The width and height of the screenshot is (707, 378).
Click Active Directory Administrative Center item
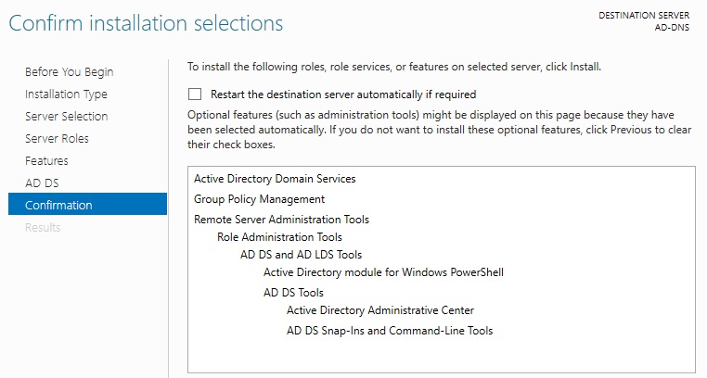(380, 310)
